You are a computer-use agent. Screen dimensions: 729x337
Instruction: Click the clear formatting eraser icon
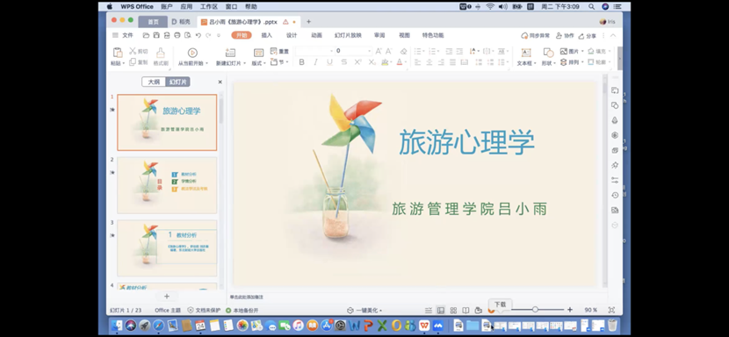click(403, 51)
